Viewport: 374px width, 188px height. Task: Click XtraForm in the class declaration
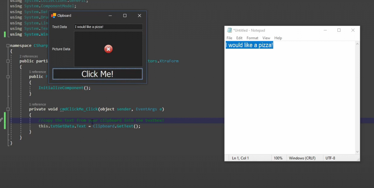(x=169, y=61)
